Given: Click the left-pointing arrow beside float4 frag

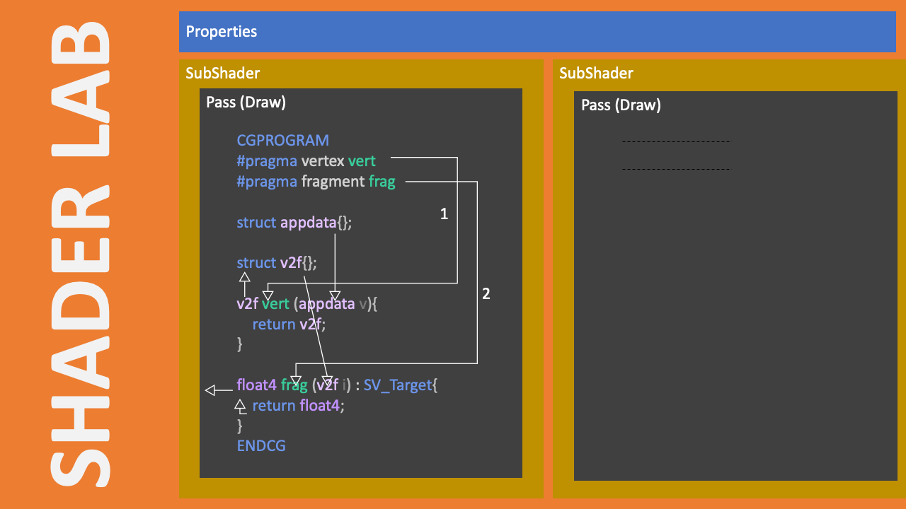Looking at the screenshot, I should click(x=210, y=390).
